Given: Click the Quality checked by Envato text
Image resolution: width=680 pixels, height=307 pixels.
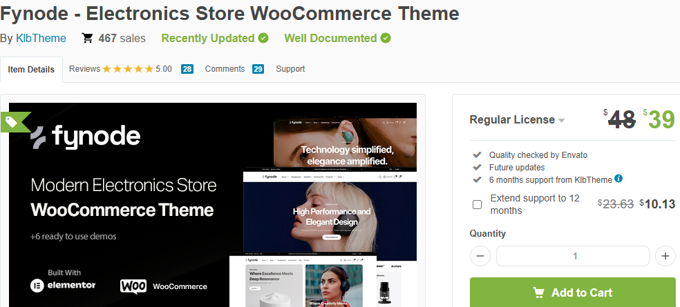Looking at the screenshot, I should point(538,155).
